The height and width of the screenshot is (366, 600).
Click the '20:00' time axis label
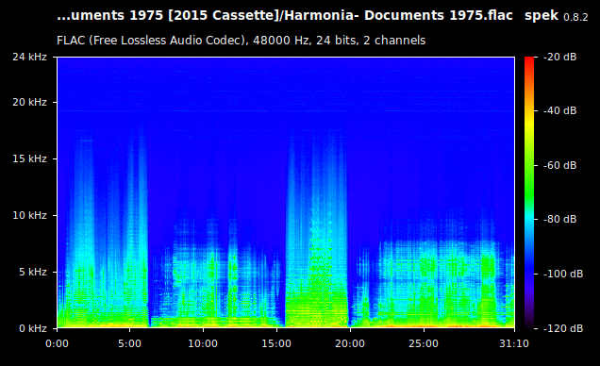pos(350,343)
